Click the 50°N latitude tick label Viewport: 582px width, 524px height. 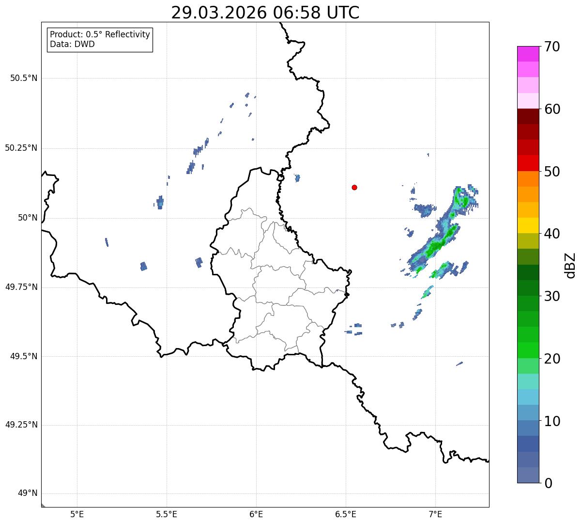(x=28, y=218)
